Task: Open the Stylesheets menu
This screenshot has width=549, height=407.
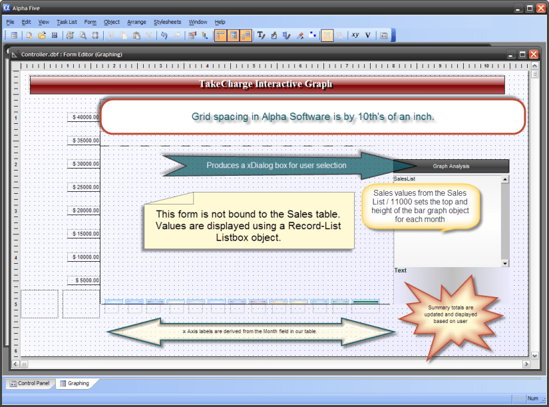Action: 167,22
